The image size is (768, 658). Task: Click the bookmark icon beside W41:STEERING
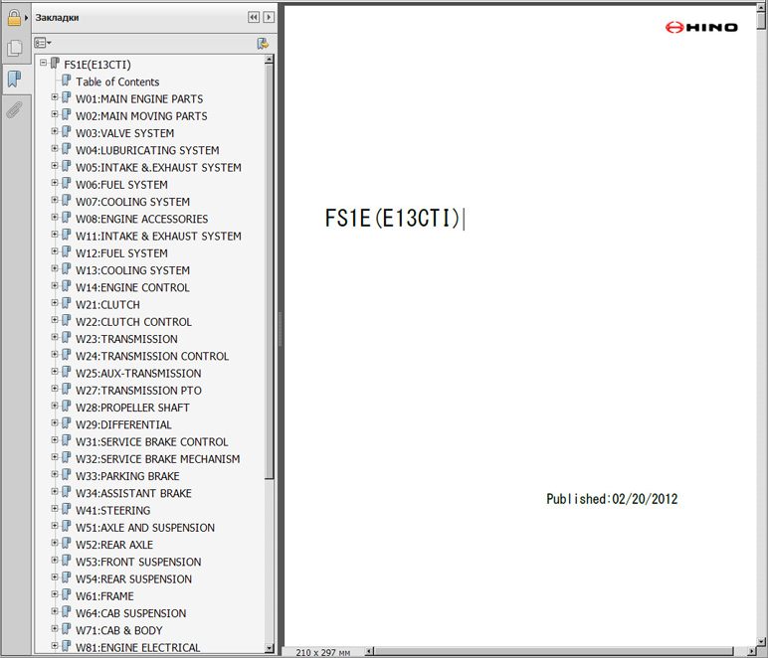[67, 510]
